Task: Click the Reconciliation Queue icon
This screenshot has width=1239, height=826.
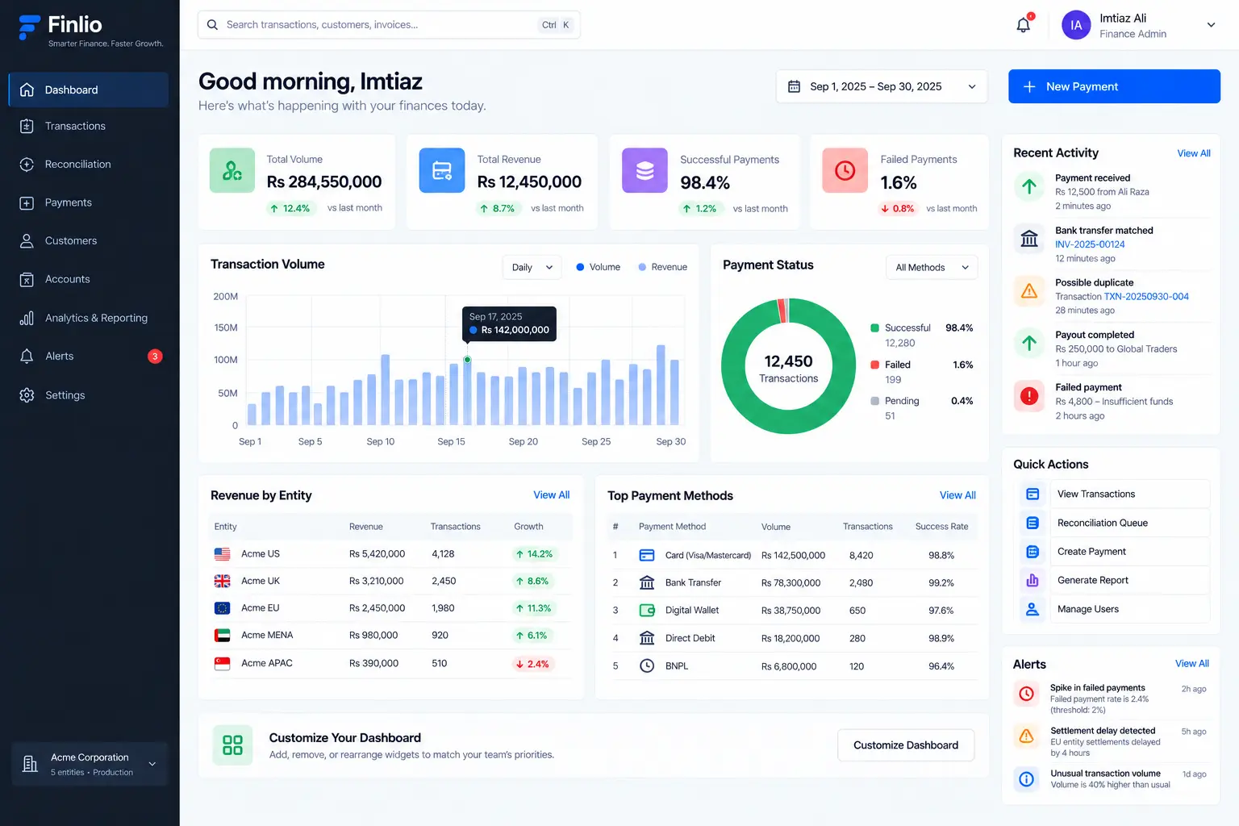Action: pos(1032,523)
